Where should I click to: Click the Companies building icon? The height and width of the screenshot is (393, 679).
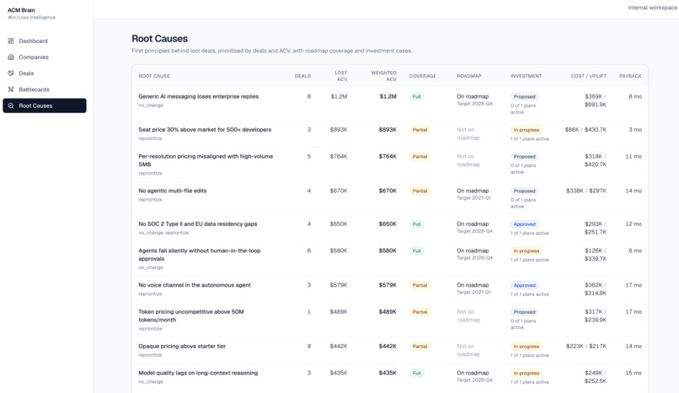tap(11, 57)
